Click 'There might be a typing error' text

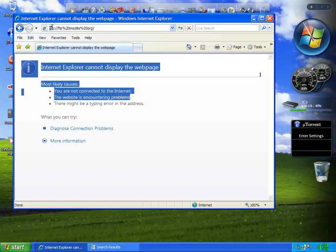pyautogui.click(x=99, y=103)
